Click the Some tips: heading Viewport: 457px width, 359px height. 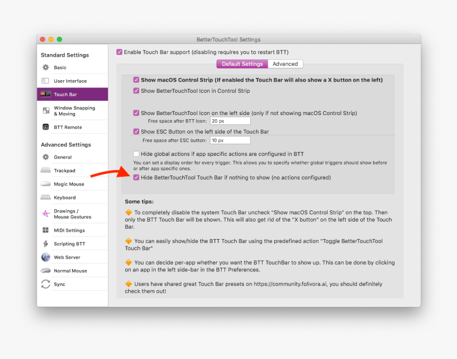tap(139, 202)
